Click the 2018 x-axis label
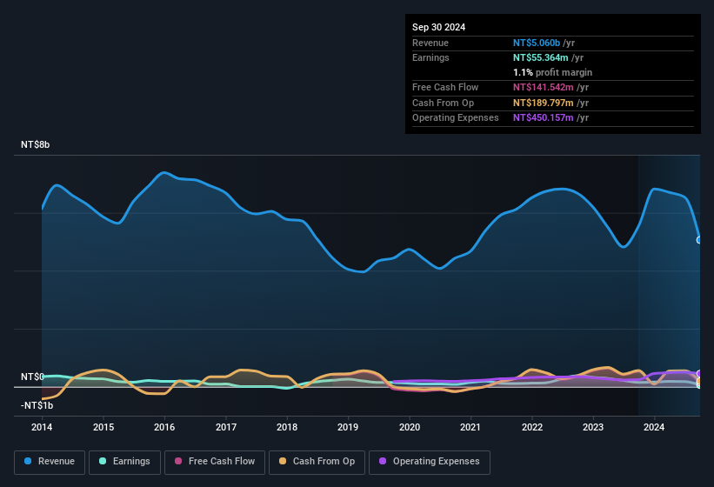Viewport: 714px width, 487px height. coord(287,427)
